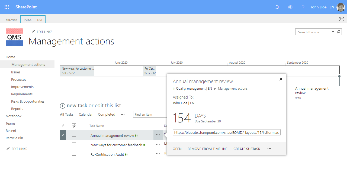Open the Help question mark icon
The height and width of the screenshot is (195, 347).
click(303, 7)
